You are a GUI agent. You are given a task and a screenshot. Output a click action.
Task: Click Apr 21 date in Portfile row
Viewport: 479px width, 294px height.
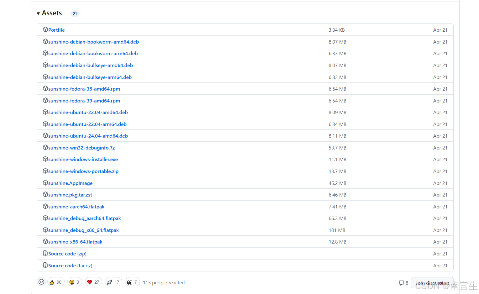click(440, 30)
